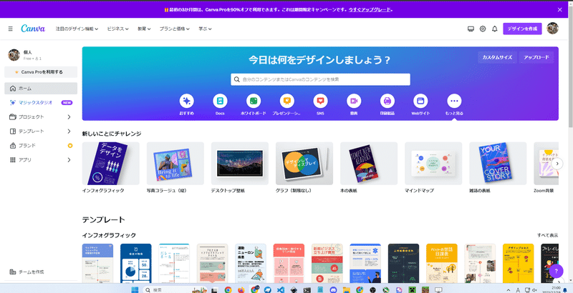Open the purple help question-mark button
Viewport: 573px width, 293px height.
click(x=557, y=271)
